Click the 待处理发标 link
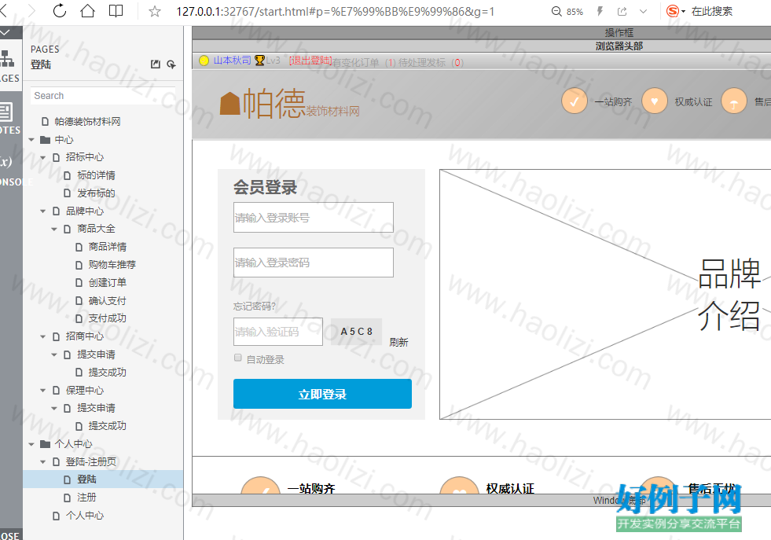The image size is (771, 540). pyautogui.click(x=422, y=62)
